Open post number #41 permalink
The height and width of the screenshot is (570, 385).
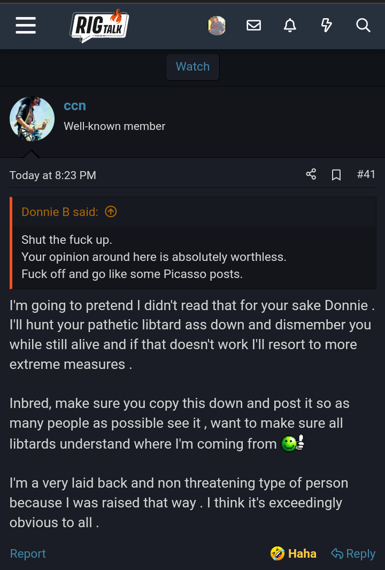pyautogui.click(x=366, y=174)
